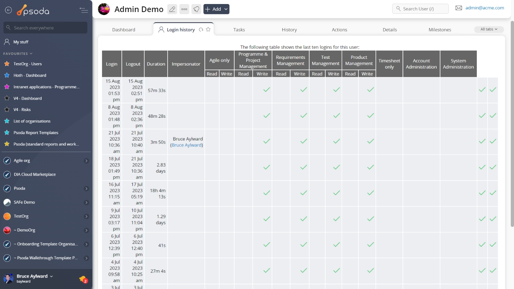Open My stuff in the sidebar
Image resolution: width=514 pixels, height=289 pixels.
coord(21,42)
